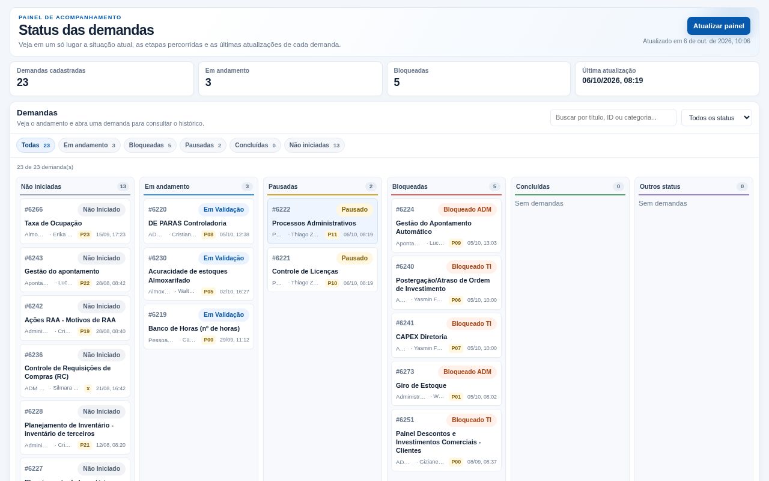Viewport: 769px width, 481px height.
Task: Focus the search field for título, ID ou categoria
Action: pos(613,117)
